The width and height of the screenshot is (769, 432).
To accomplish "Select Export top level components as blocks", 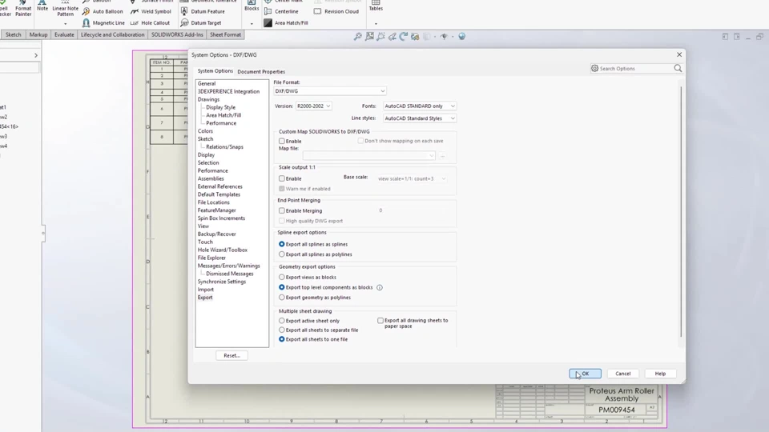I will [x=281, y=287].
